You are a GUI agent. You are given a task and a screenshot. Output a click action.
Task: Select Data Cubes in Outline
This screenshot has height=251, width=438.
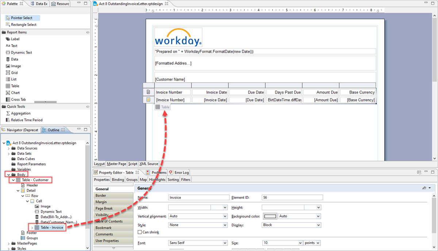click(x=23, y=159)
